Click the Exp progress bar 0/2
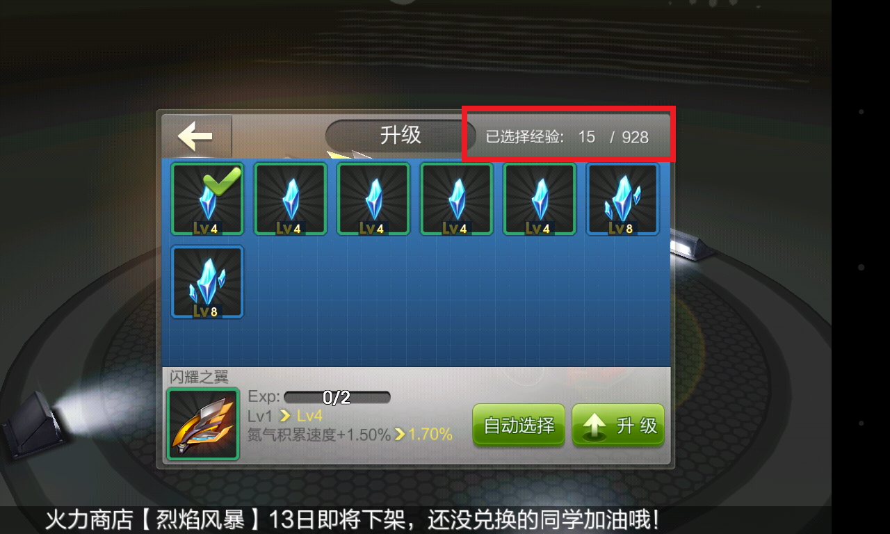This screenshot has height=534, width=890. 337,397
